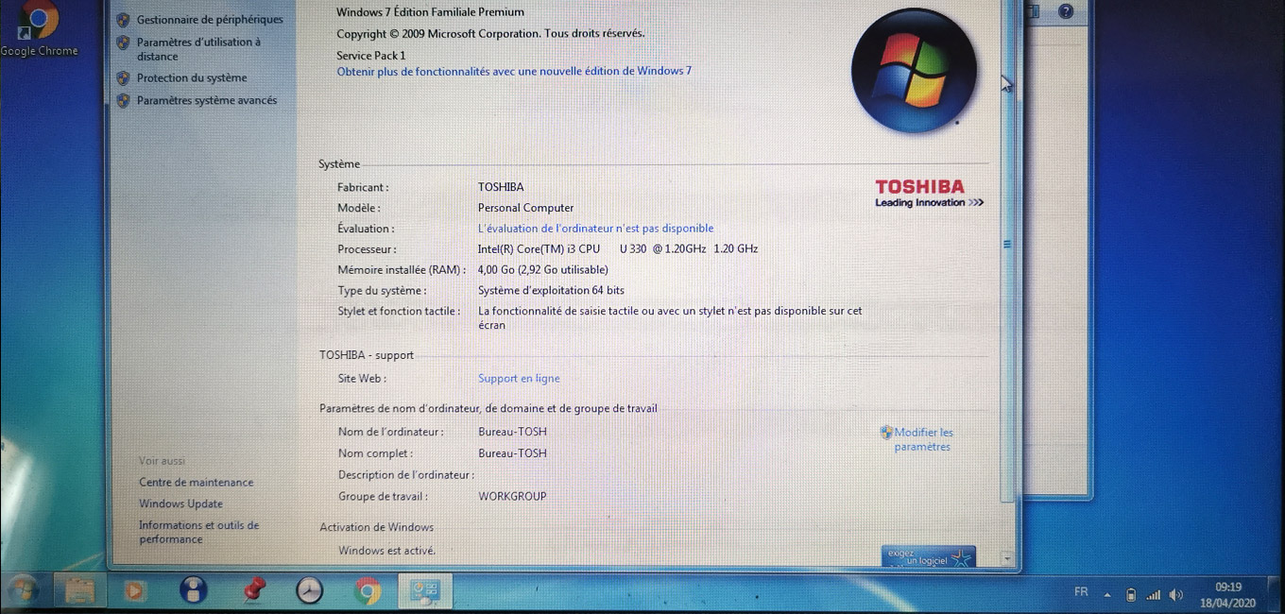
Task: Open the Support en ligne link
Action: [x=519, y=379]
